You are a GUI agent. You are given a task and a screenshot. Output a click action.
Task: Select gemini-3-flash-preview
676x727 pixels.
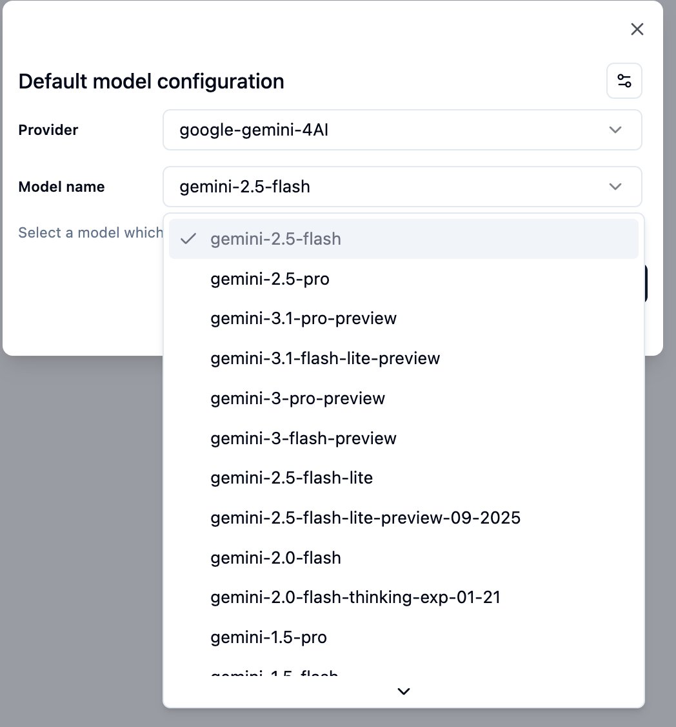(x=303, y=438)
